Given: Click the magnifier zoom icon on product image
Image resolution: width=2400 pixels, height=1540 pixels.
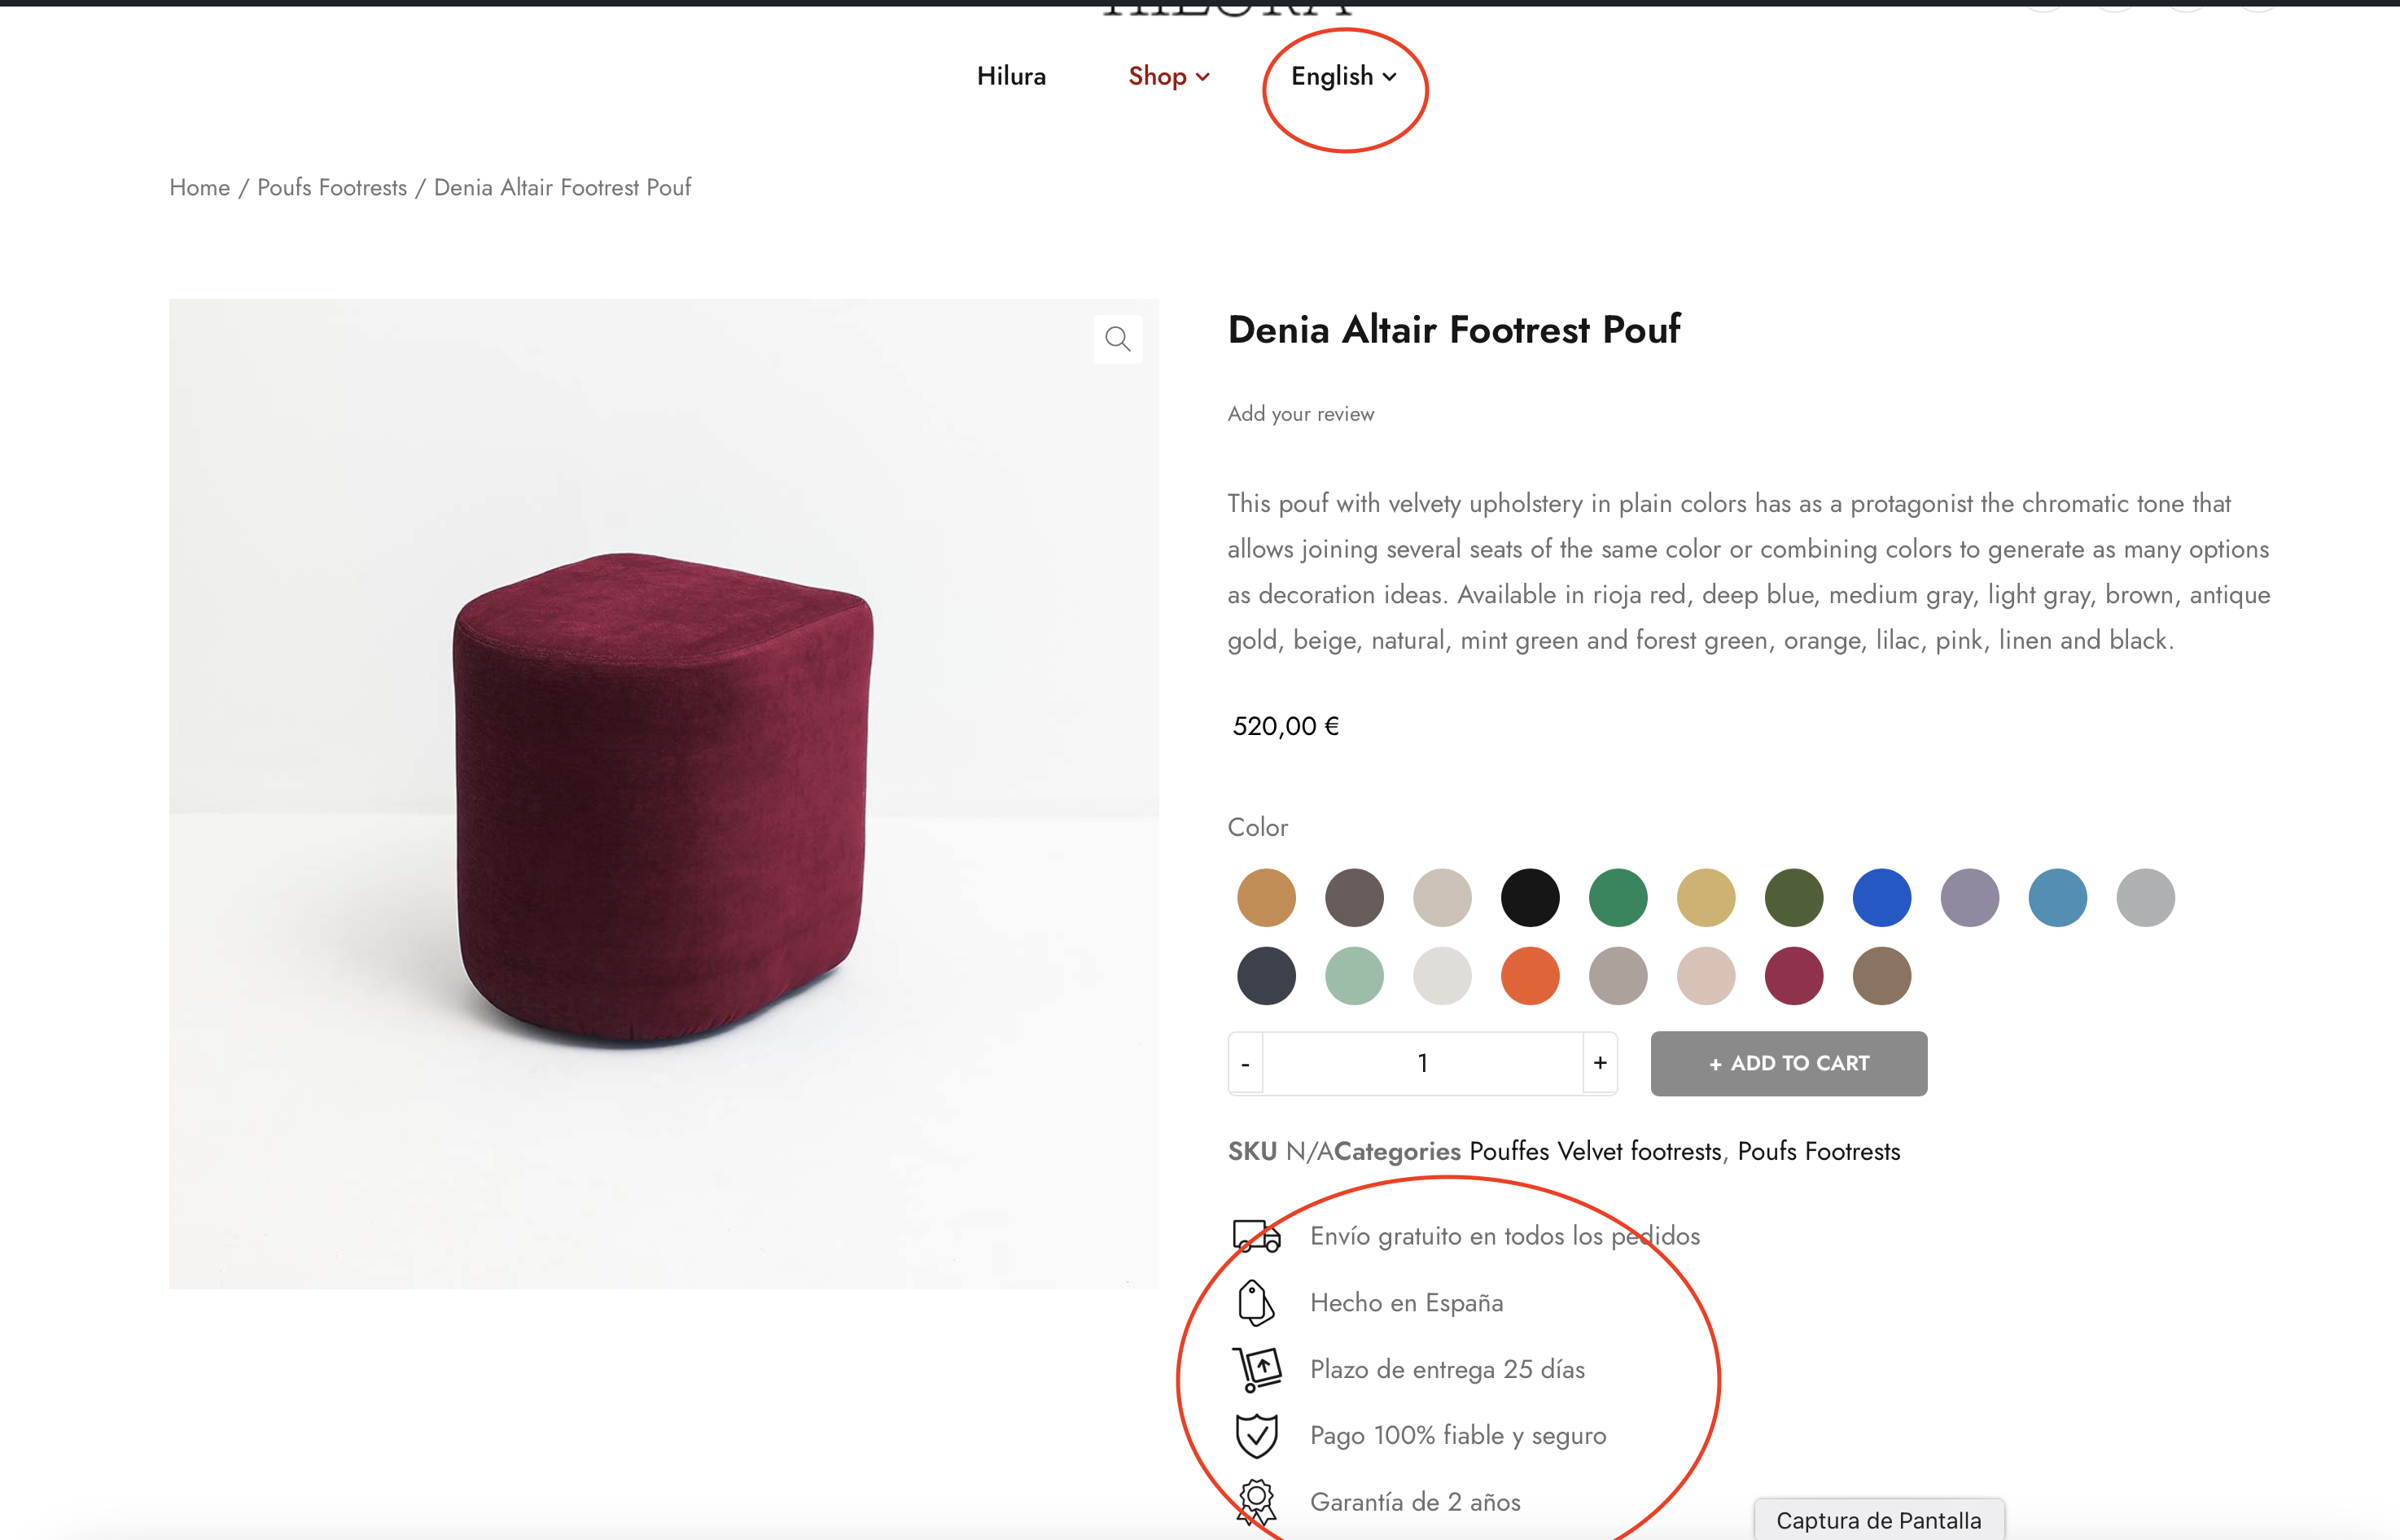Looking at the screenshot, I should [1117, 340].
